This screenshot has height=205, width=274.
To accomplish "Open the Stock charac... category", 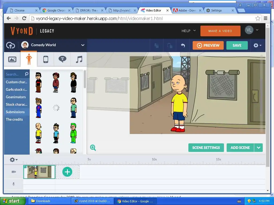I will (17, 104).
